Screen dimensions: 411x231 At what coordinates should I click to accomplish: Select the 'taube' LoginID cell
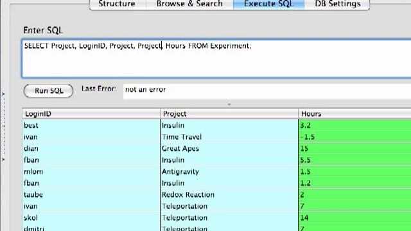(x=91, y=194)
